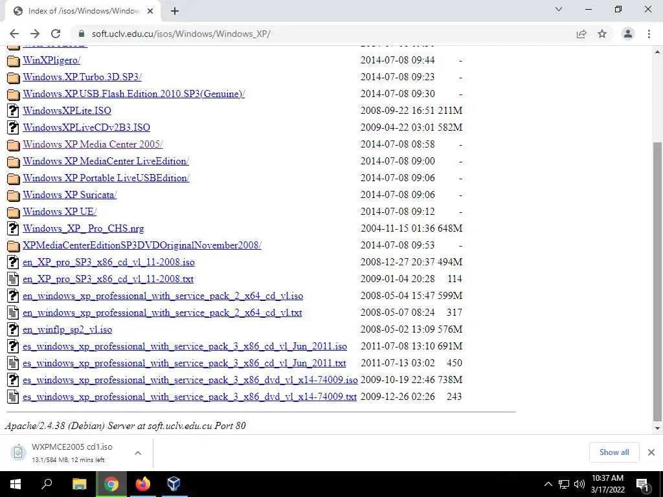Viewport: 663px width, 497px height.
Task: Click the folder icon beside WinXPligero
Action: (14, 60)
